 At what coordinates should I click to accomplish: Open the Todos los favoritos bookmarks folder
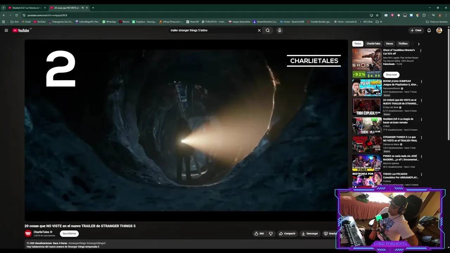(437, 22)
